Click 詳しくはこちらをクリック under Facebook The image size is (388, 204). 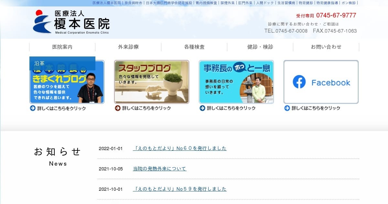pos(316,108)
